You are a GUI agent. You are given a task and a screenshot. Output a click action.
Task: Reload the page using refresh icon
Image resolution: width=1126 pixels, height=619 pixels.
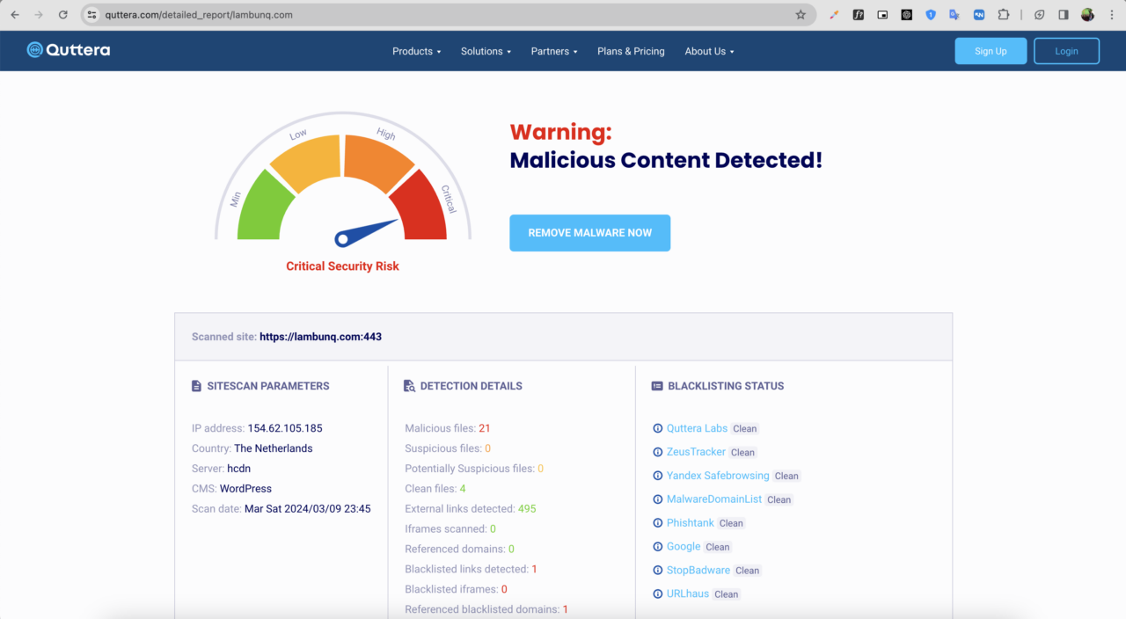click(62, 15)
